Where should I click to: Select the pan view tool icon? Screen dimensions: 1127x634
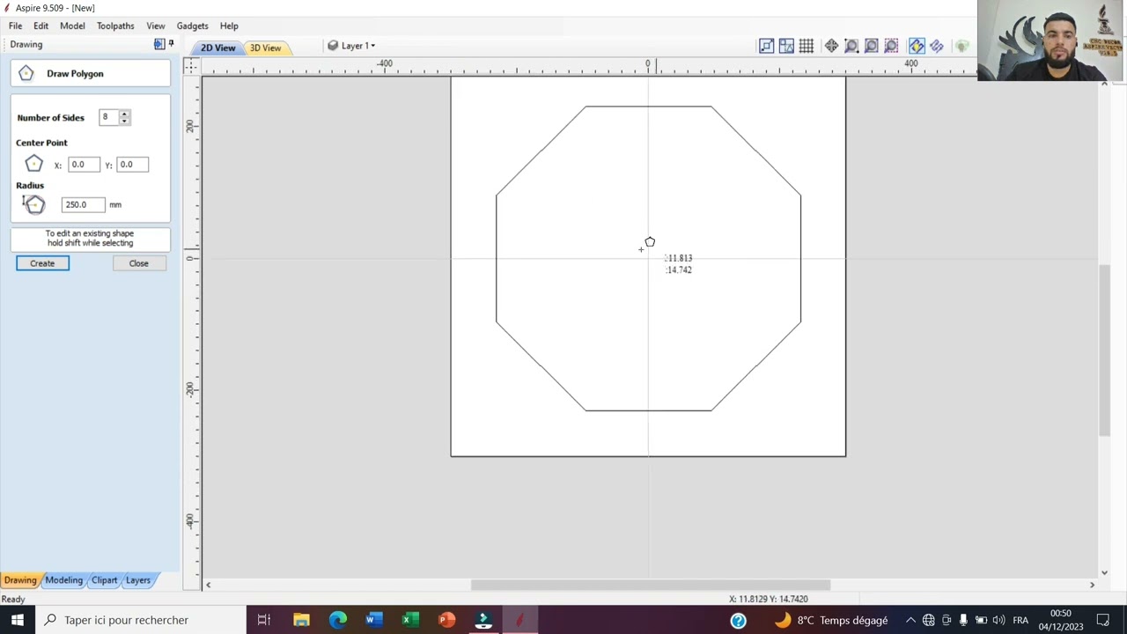coord(831,46)
